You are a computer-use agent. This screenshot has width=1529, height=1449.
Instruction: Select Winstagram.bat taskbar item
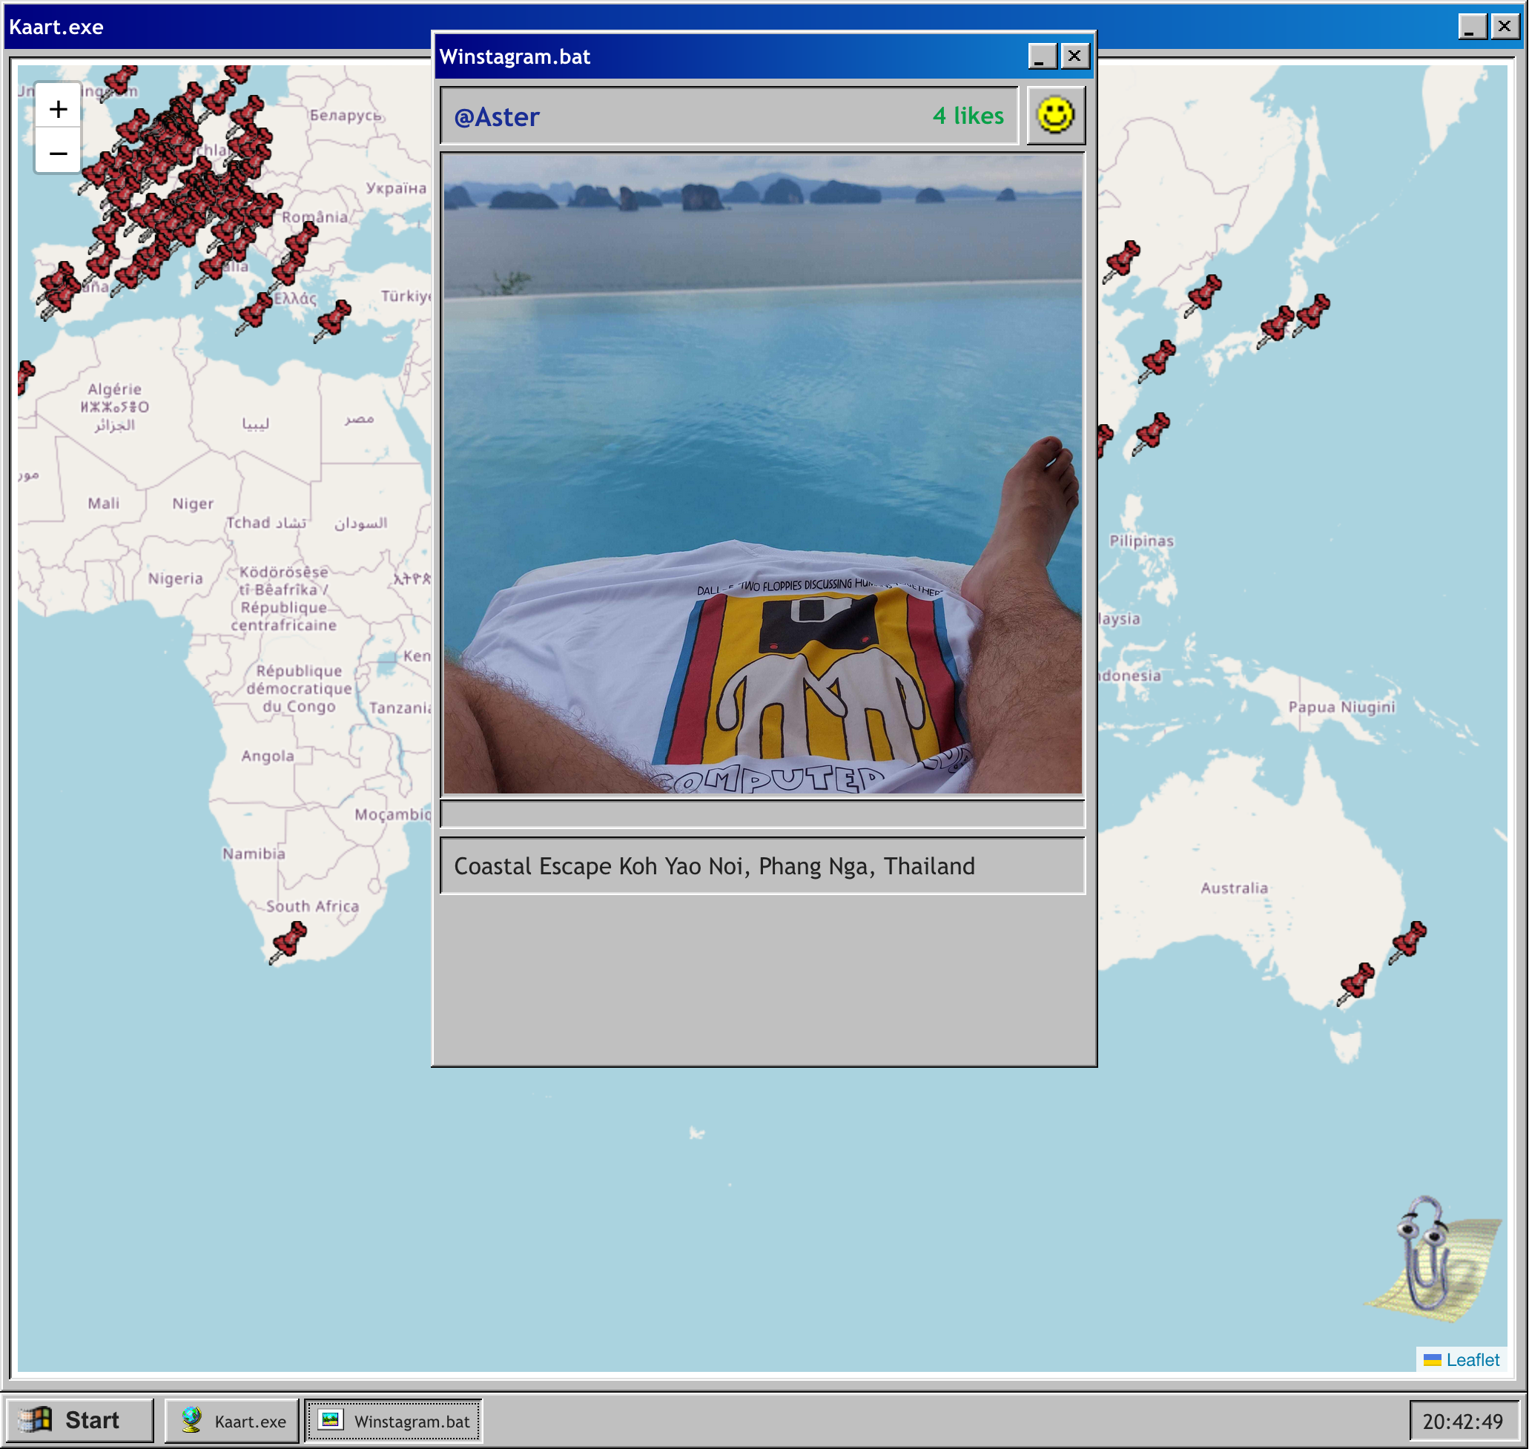[x=394, y=1420]
